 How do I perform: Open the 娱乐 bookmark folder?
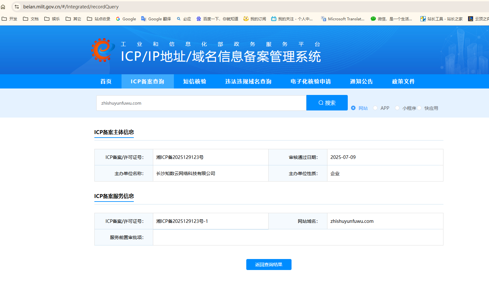(52, 19)
